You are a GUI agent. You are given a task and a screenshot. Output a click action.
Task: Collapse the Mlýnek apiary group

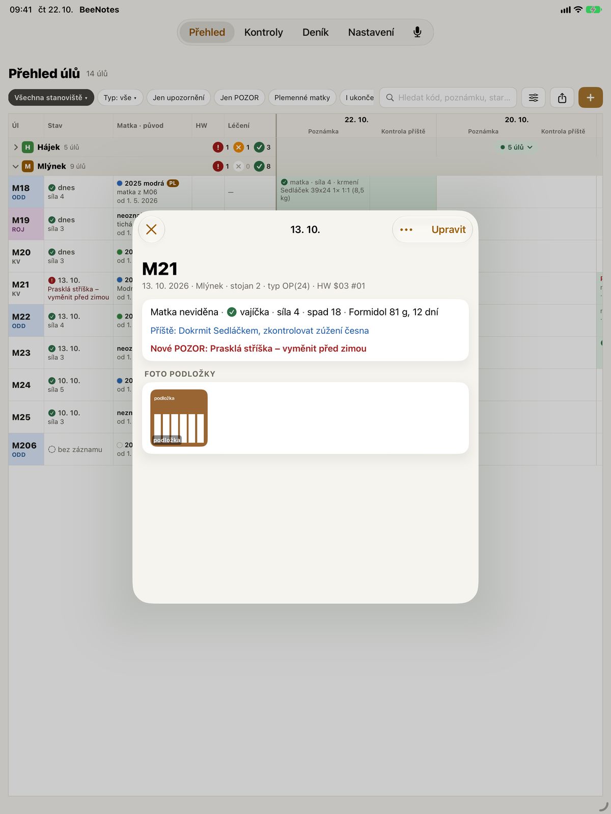pyautogui.click(x=16, y=166)
